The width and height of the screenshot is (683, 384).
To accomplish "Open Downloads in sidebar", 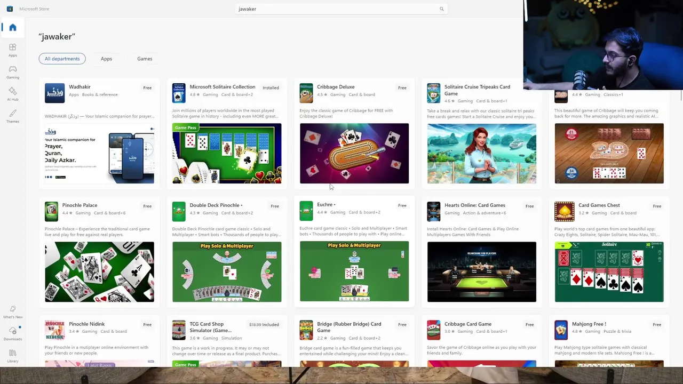I will point(13,333).
